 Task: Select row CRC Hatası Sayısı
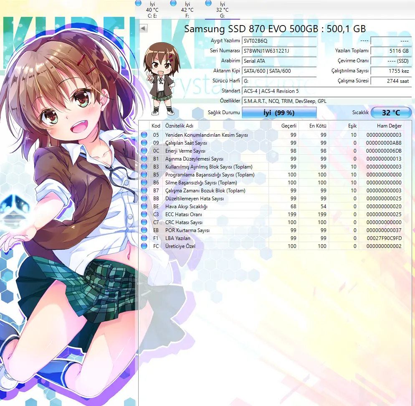click(x=271, y=222)
